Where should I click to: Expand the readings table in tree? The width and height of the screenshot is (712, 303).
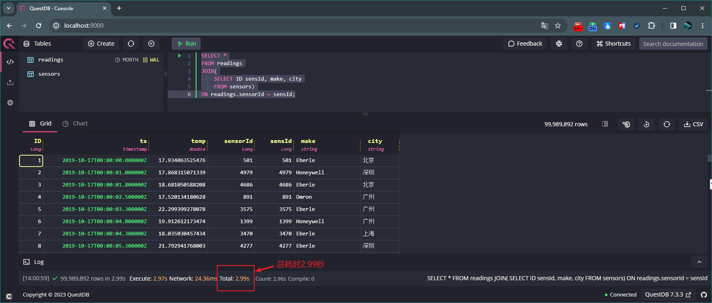tap(50, 60)
